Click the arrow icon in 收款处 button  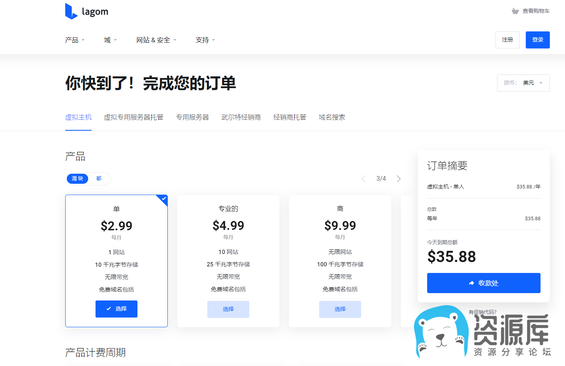click(x=471, y=283)
